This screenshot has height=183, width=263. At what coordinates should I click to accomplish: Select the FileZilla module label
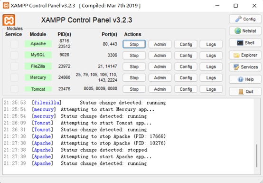(38, 66)
